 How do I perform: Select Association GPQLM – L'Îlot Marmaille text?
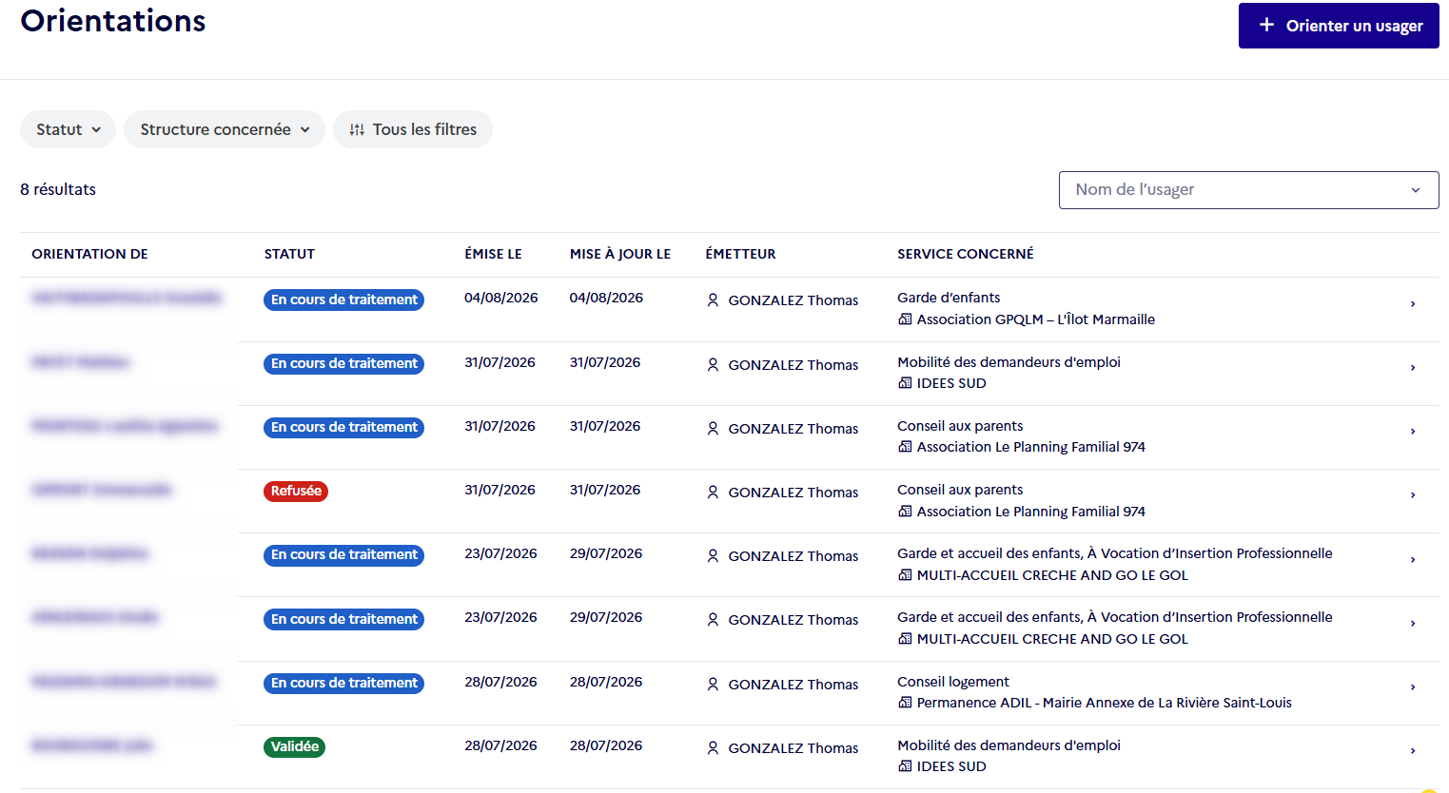click(x=1036, y=319)
